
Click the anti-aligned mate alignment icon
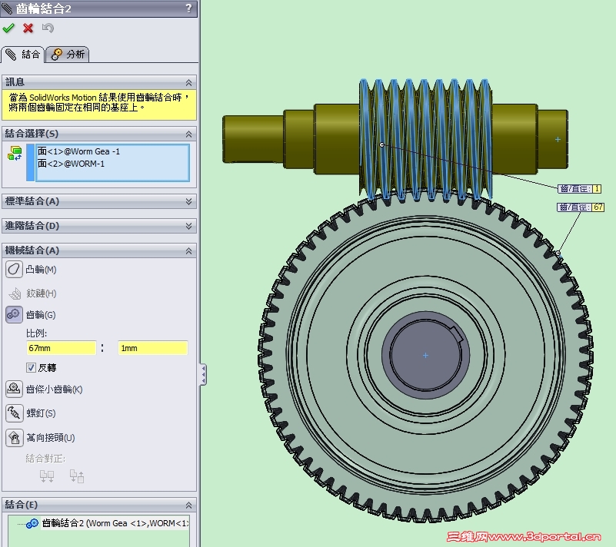pyautogui.click(x=77, y=476)
